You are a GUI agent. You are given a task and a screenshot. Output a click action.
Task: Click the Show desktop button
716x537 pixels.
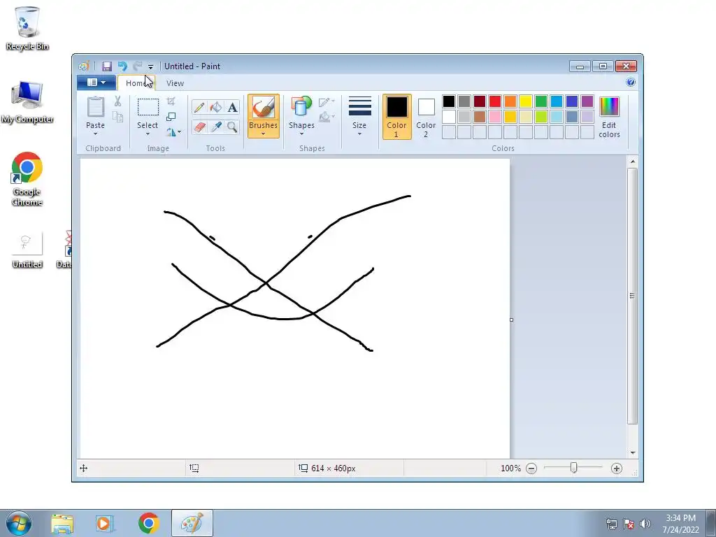[x=711, y=523]
